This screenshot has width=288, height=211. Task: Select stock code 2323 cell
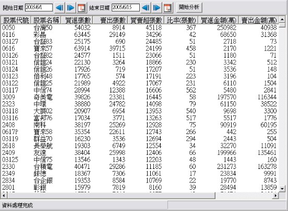pyautogui.click(x=8, y=104)
